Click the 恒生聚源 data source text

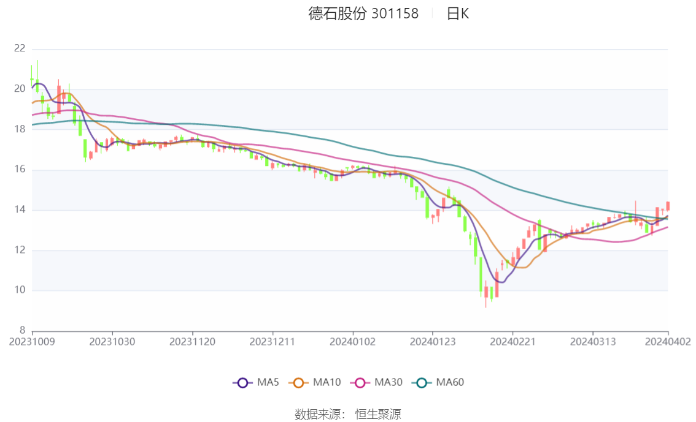(x=378, y=415)
